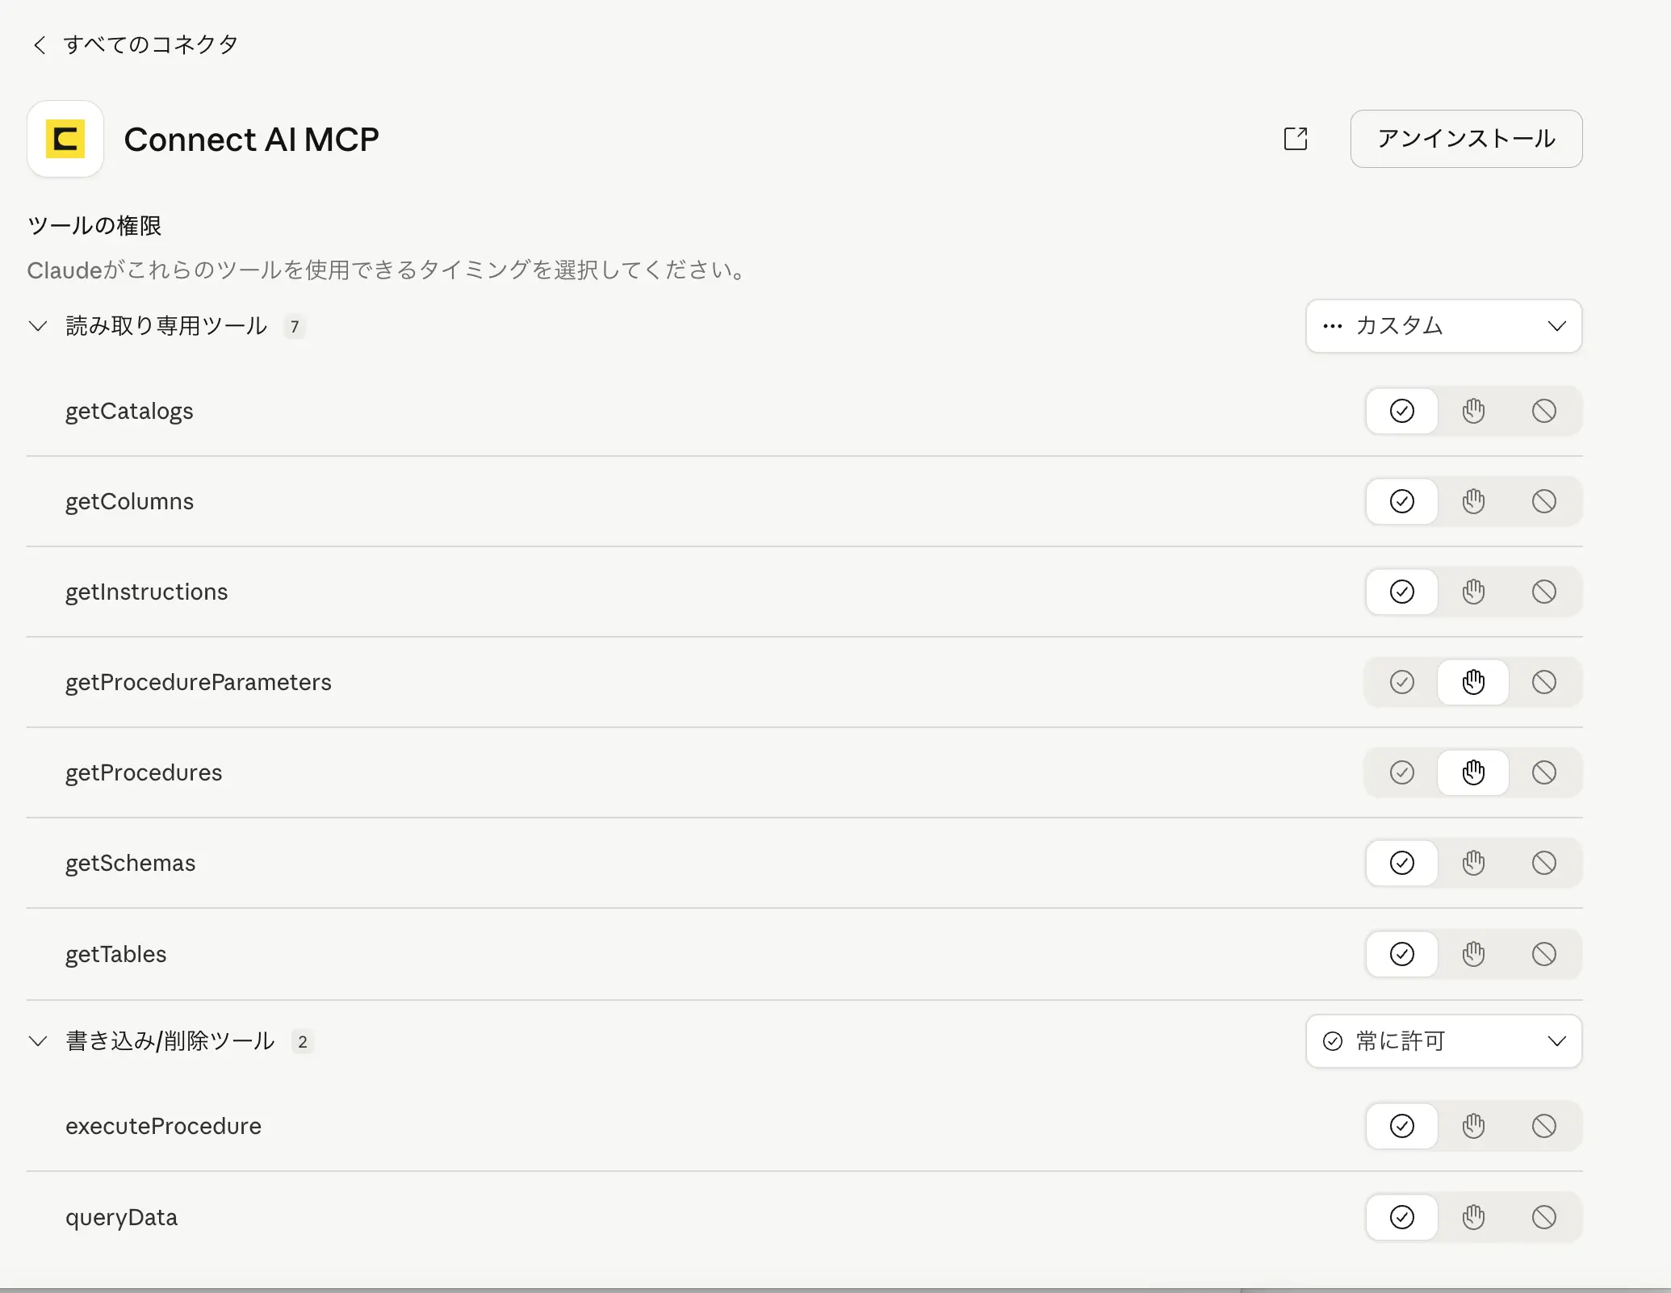Block executeProcedure with the prohibit icon
This screenshot has width=1671, height=1293.
1543,1126
